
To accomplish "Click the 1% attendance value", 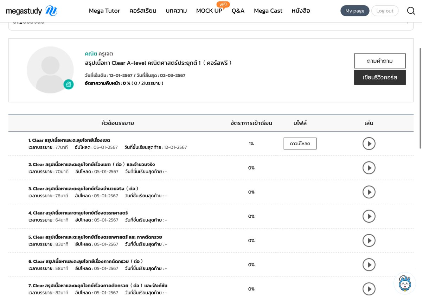I will pyautogui.click(x=251, y=143).
